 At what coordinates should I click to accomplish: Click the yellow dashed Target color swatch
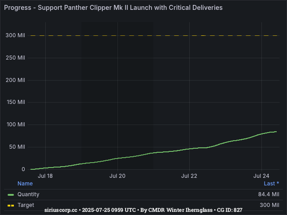(11, 206)
